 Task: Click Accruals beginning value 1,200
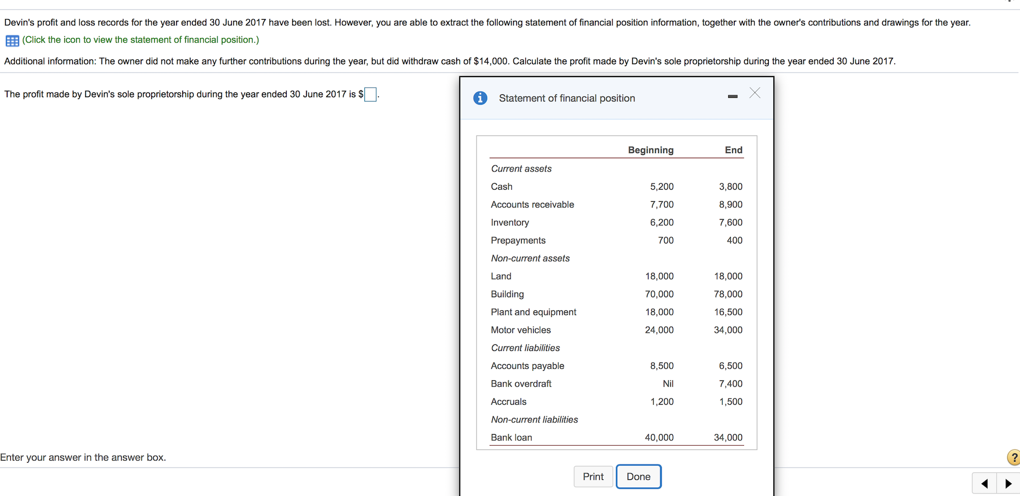pyautogui.click(x=662, y=402)
